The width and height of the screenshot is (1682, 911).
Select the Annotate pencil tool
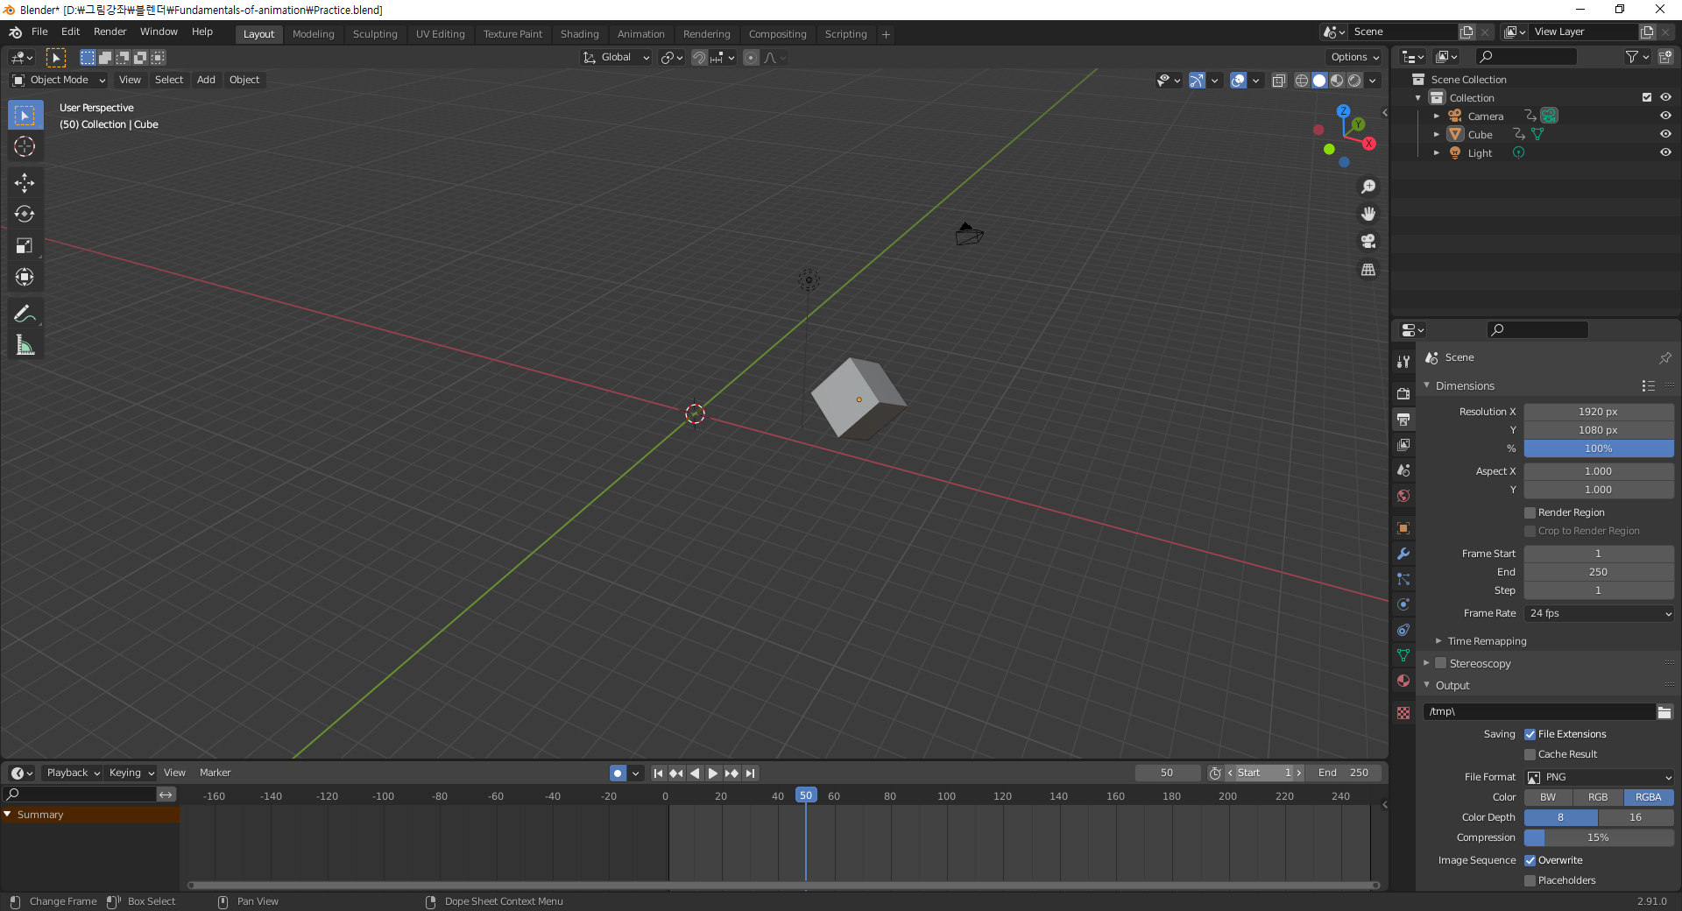[x=25, y=314]
